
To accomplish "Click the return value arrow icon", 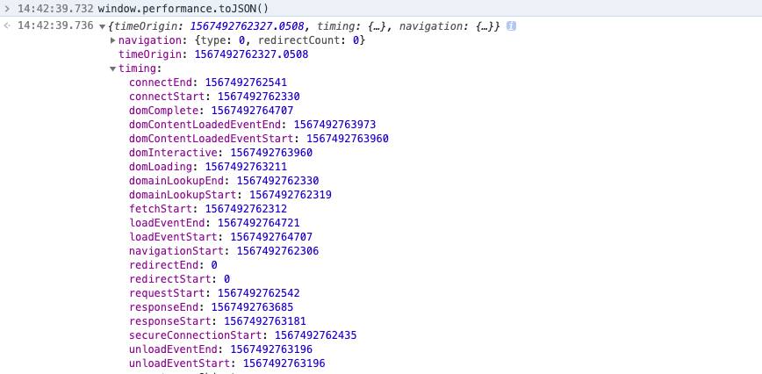I will 8,26.
